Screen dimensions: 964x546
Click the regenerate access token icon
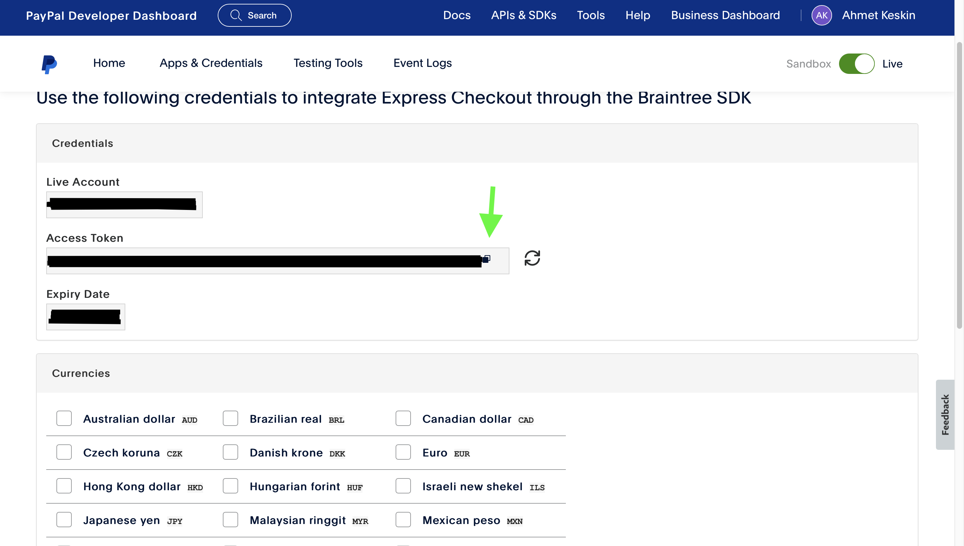532,258
